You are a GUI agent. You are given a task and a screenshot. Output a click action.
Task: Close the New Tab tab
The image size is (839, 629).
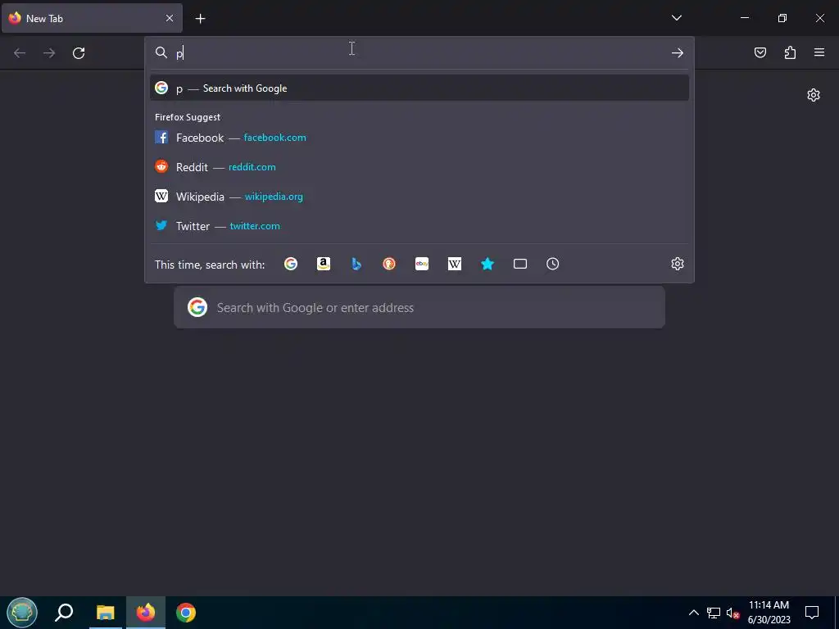point(170,18)
